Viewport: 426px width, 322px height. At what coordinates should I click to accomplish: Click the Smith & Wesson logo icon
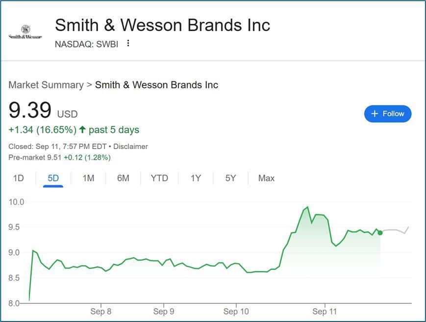(25, 32)
